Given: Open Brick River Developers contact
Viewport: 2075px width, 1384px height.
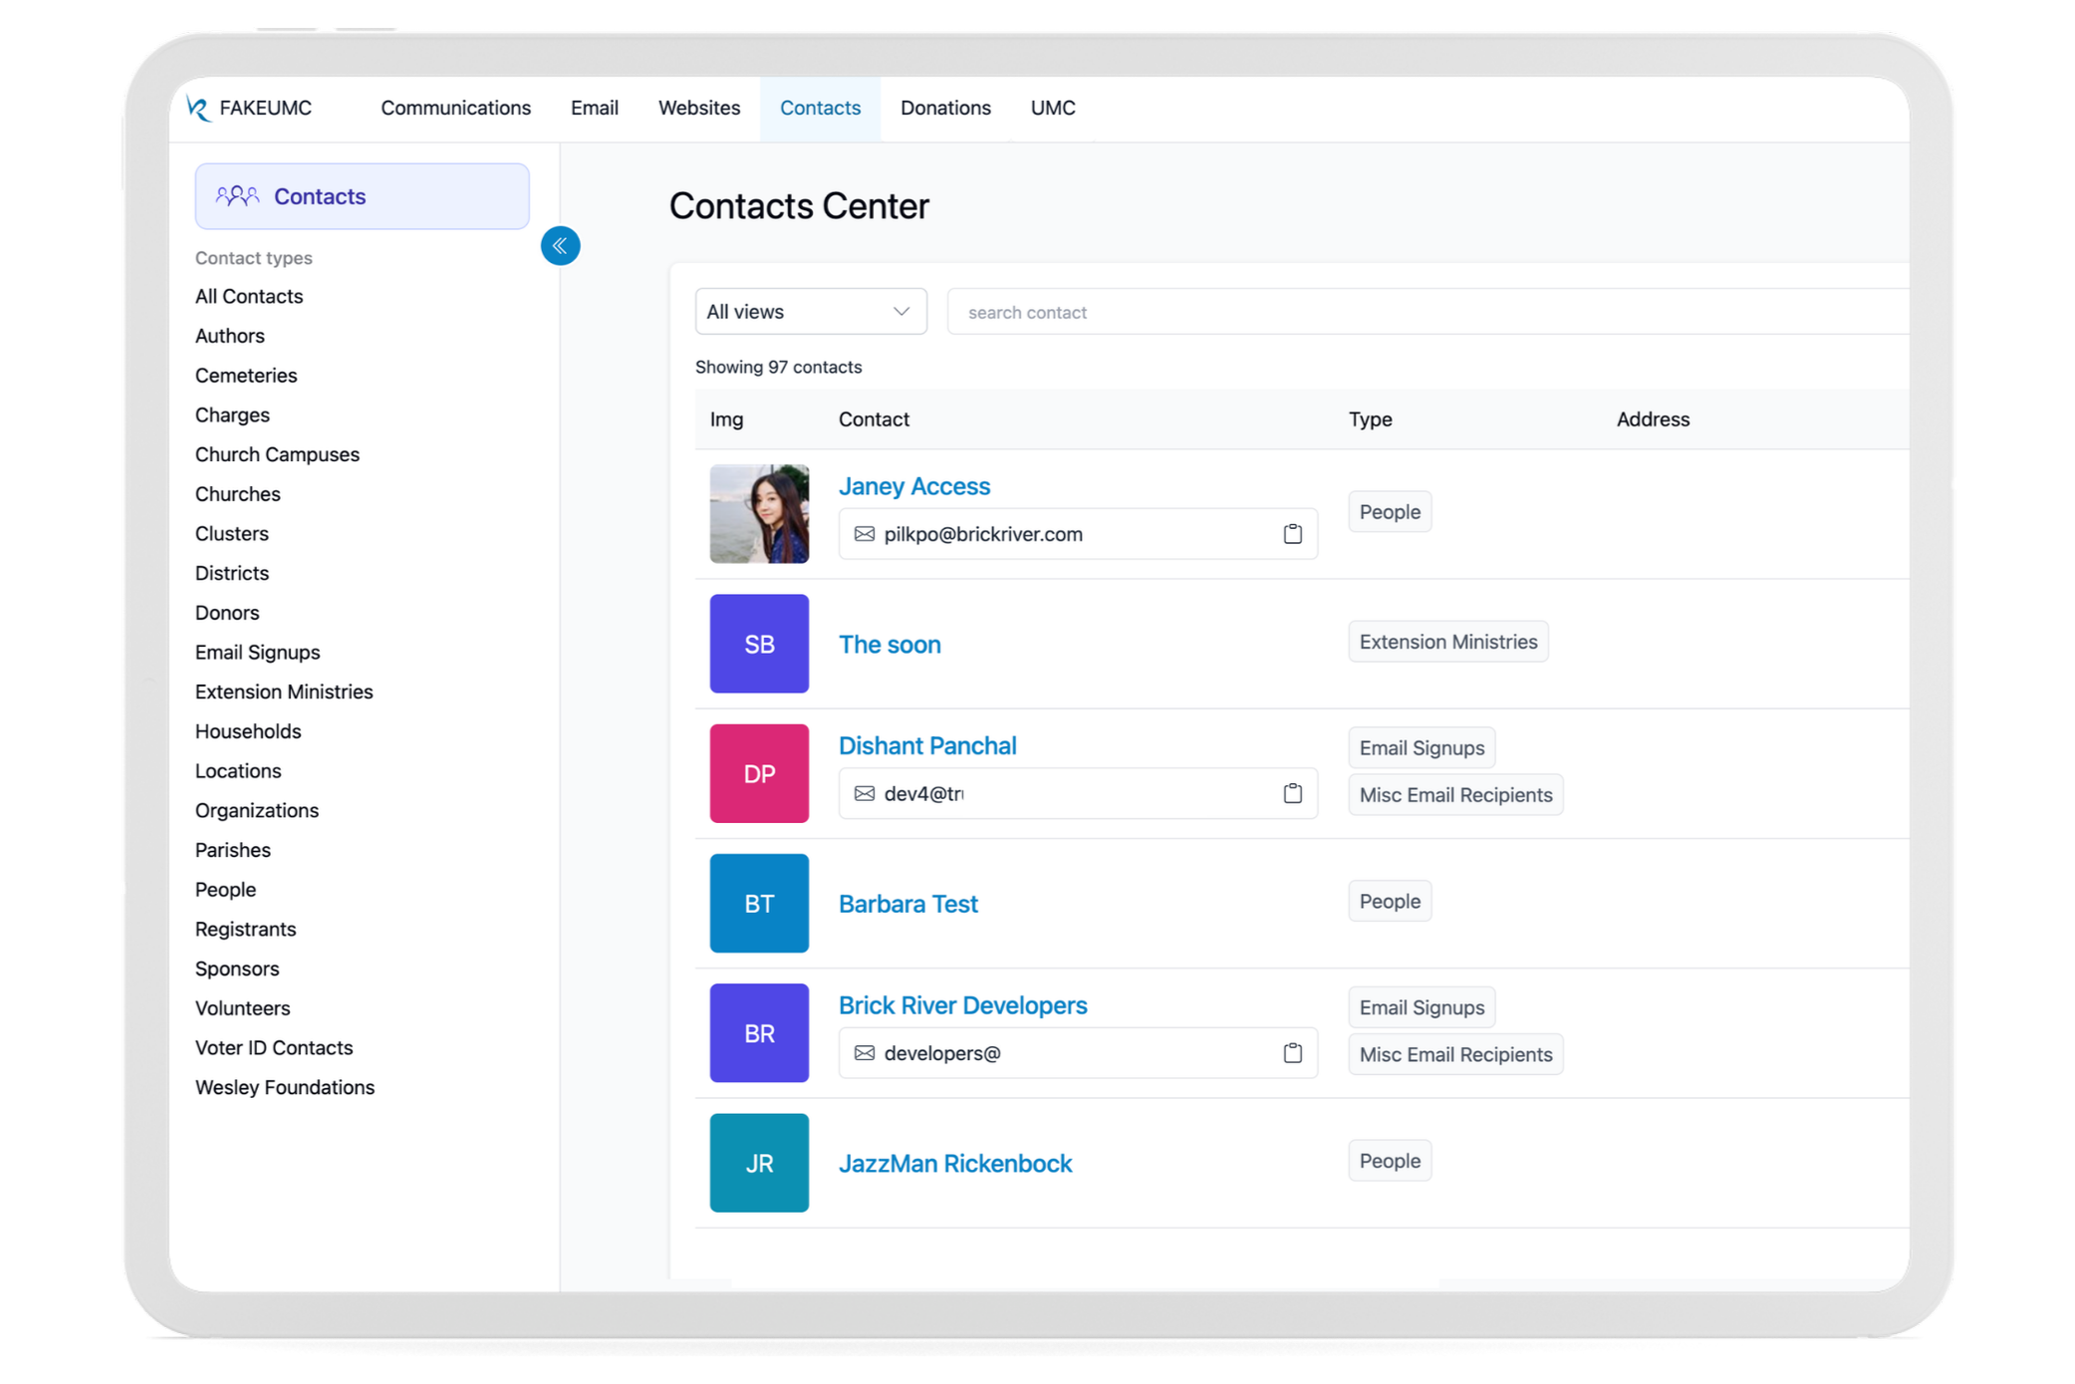Looking at the screenshot, I should click(962, 1005).
